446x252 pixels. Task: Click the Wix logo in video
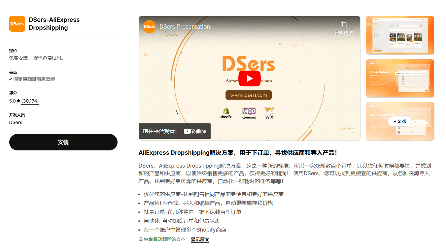click(x=269, y=113)
